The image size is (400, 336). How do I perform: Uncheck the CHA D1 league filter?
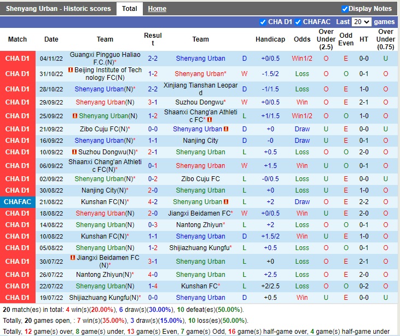click(x=263, y=22)
